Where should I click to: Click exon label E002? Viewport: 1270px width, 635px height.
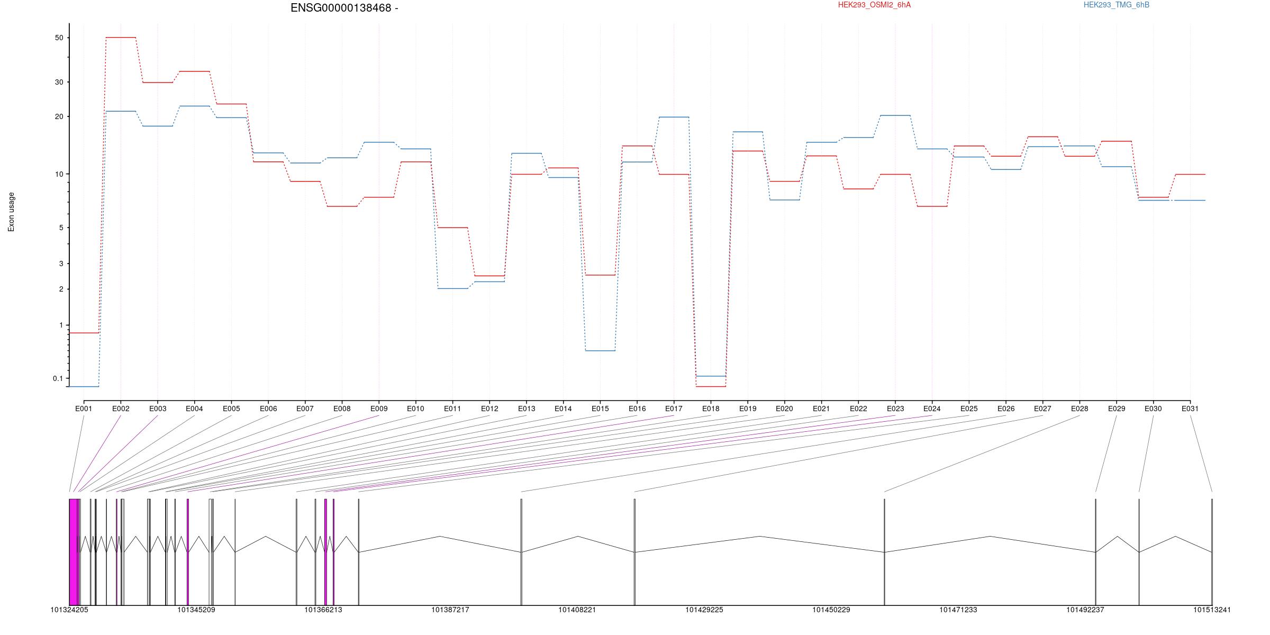click(x=121, y=409)
